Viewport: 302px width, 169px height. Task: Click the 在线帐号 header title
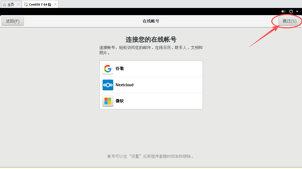pos(151,21)
